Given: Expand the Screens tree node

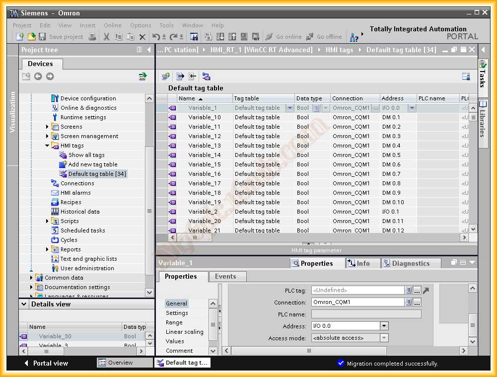Looking at the screenshot, I should 48,127.
